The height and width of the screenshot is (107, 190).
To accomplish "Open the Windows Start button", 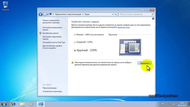I will (x=4, y=104).
